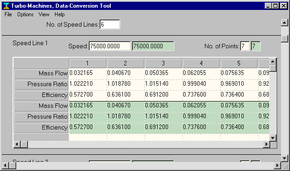Open the View menu
Viewport: 290px width, 171px height.
click(44, 14)
